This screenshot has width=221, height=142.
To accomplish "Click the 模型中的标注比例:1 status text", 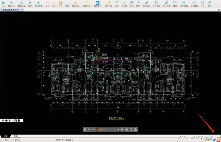I will [x=64, y=140].
